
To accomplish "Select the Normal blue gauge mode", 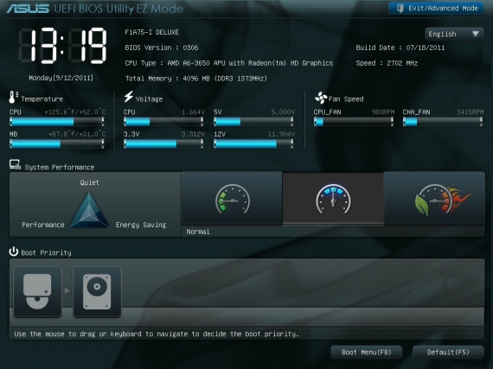I will pyautogui.click(x=333, y=199).
